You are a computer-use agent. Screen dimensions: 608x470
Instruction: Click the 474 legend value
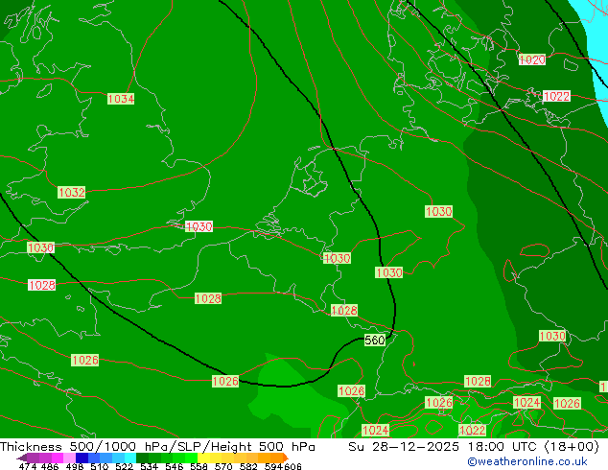point(27,466)
